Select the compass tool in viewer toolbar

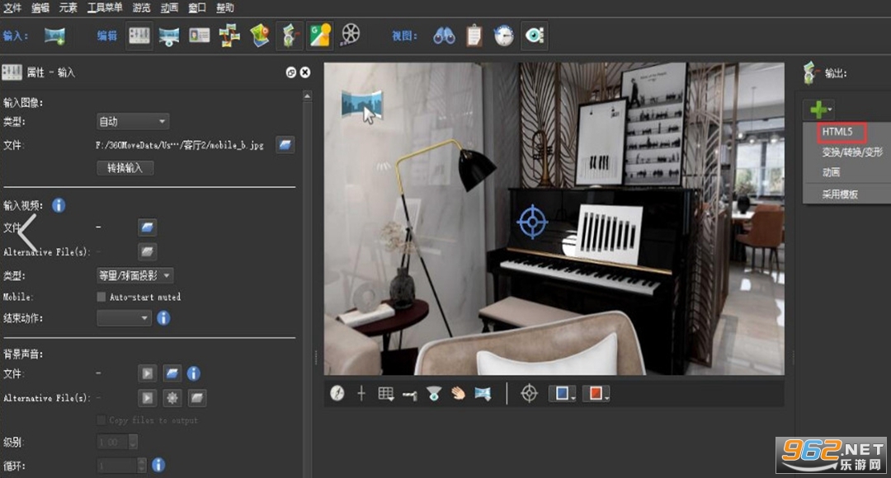337,393
